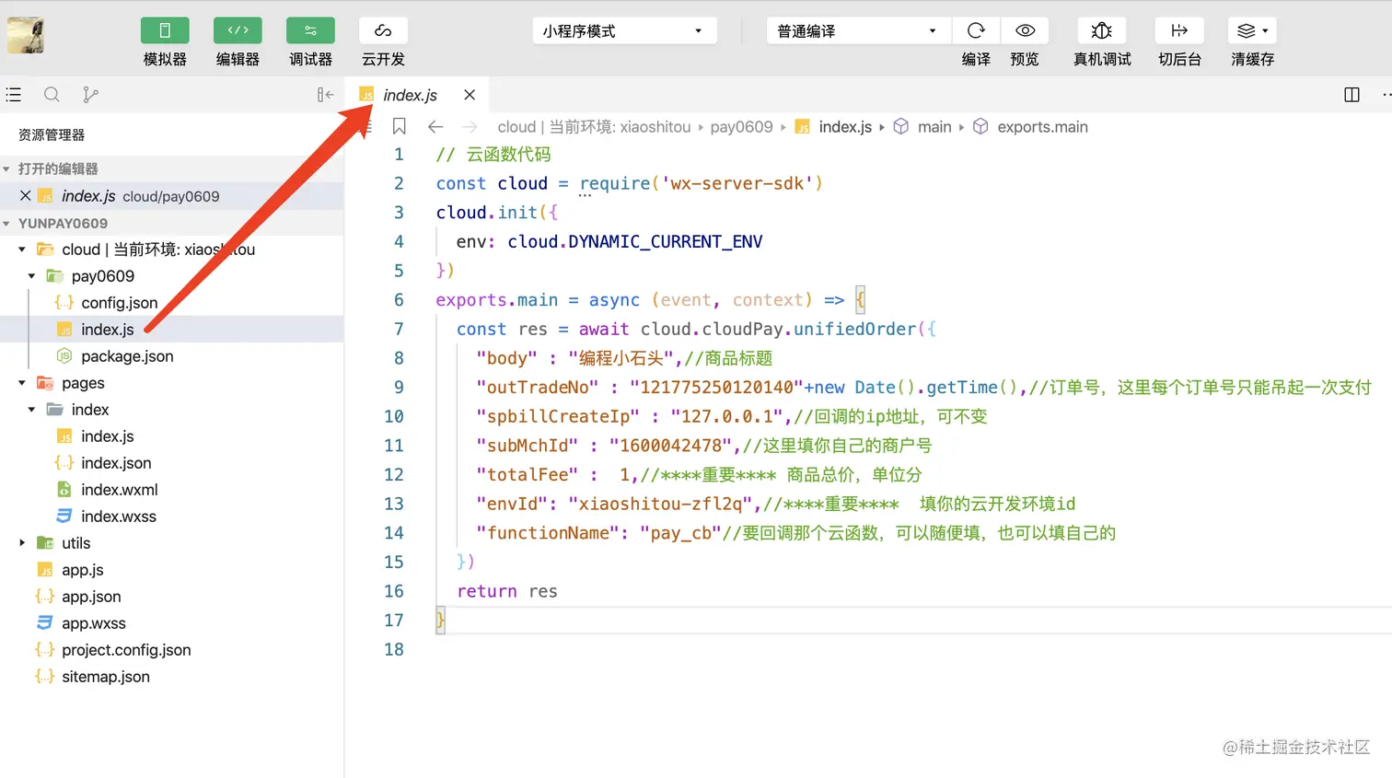This screenshot has width=1392, height=778.
Task: Collapse the cloud folder tree node
Action: 22,250
